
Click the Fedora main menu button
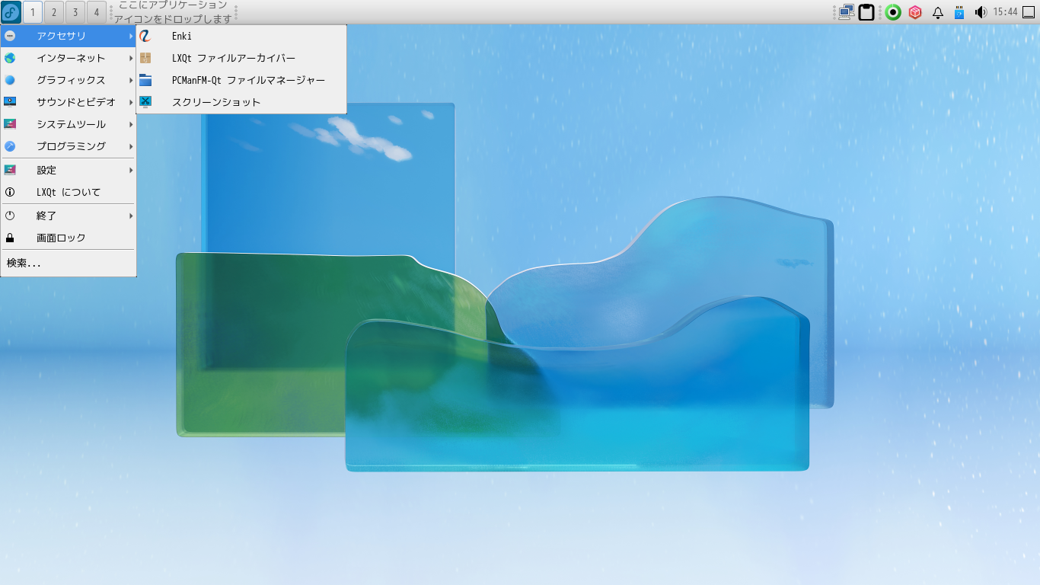pyautogui.click(x=11, y=12)
